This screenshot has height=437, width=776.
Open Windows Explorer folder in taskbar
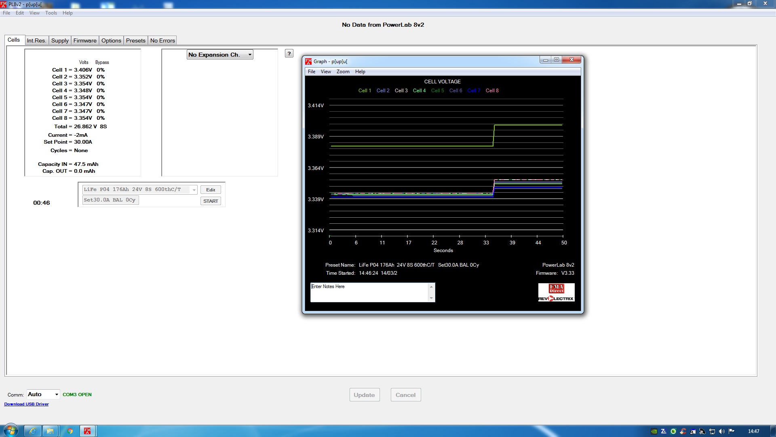point(51,431)
